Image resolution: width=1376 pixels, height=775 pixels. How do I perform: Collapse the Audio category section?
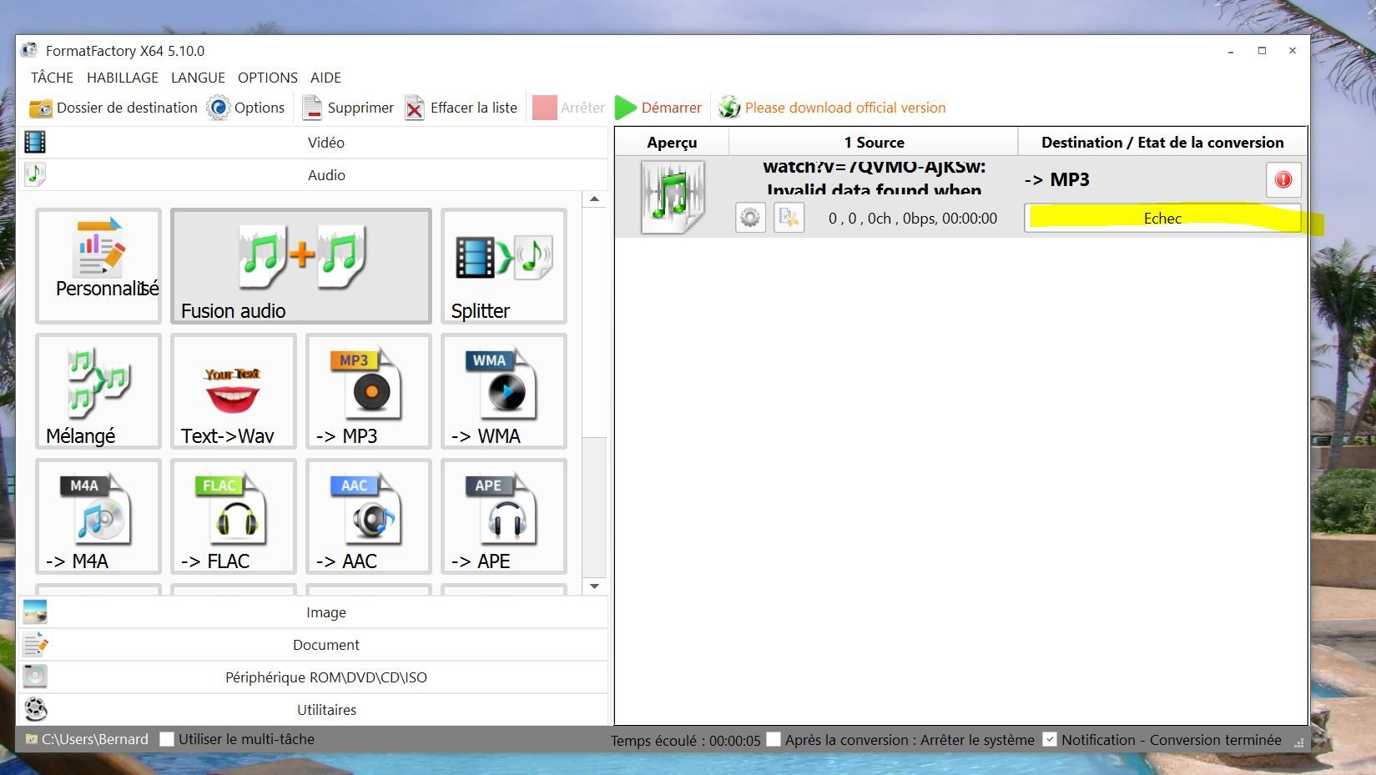coord(314,175)
